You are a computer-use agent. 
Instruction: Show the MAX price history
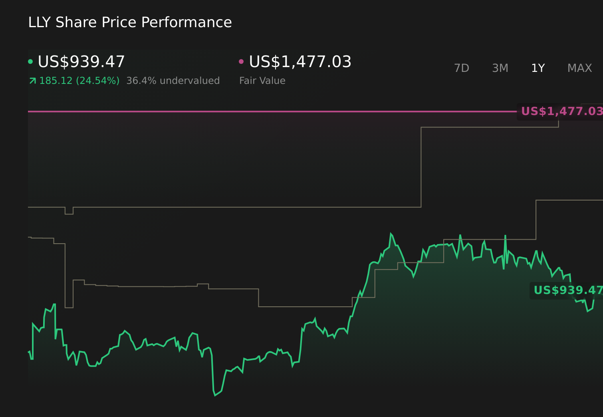(579, 68)
